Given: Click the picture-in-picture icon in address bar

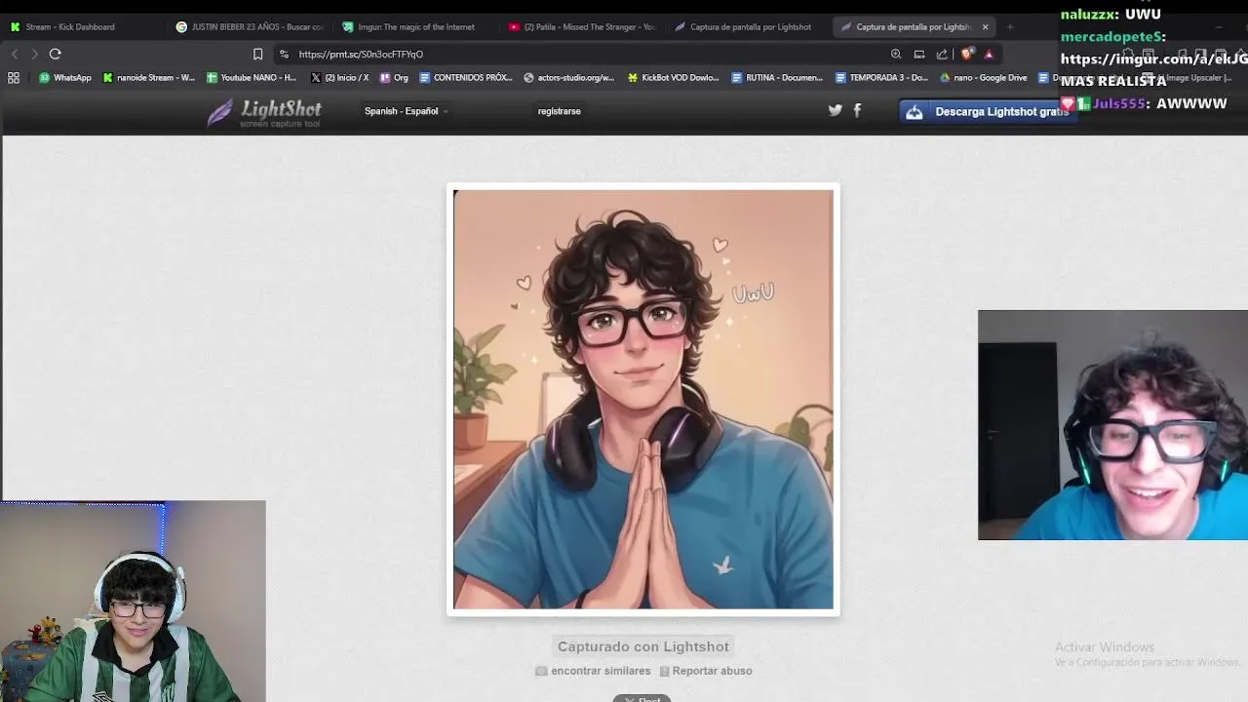Looking at the screenshot, I should (x=918, y=54).
